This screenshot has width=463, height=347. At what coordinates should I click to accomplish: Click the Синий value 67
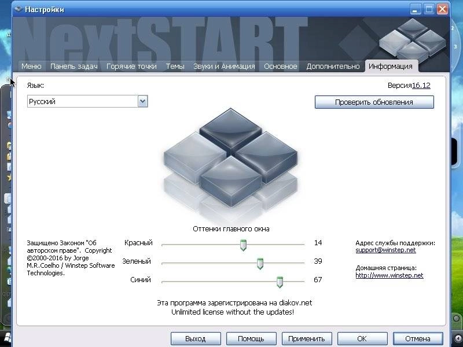[318, 280]
